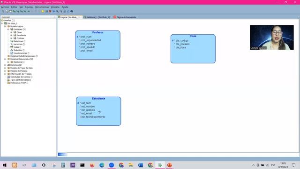The image size is (300, 169).
Task: Select the Estudiante entity box title
Action: 98,99
